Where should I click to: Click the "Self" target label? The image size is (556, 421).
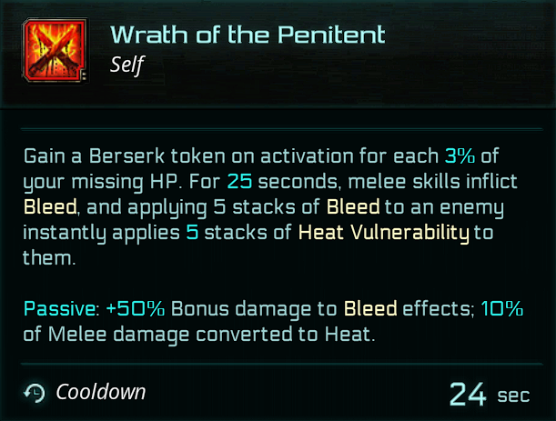[126, 64]
